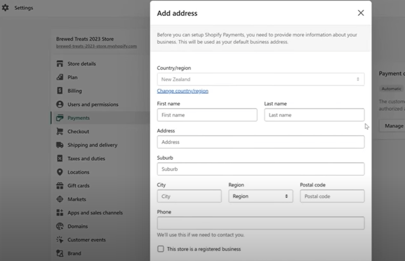Viewport: 405px width, 261px height.
Task: Click the Gift cards icon
Action: click(x=60, y=186)
